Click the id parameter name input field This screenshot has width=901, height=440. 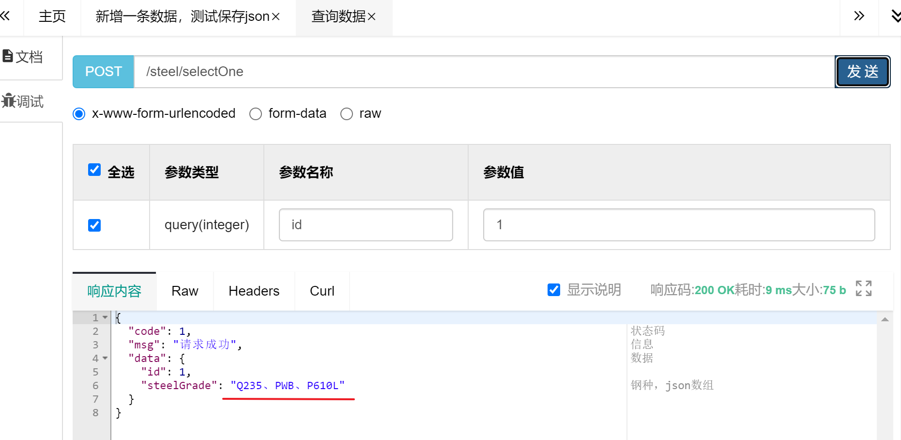365,224
